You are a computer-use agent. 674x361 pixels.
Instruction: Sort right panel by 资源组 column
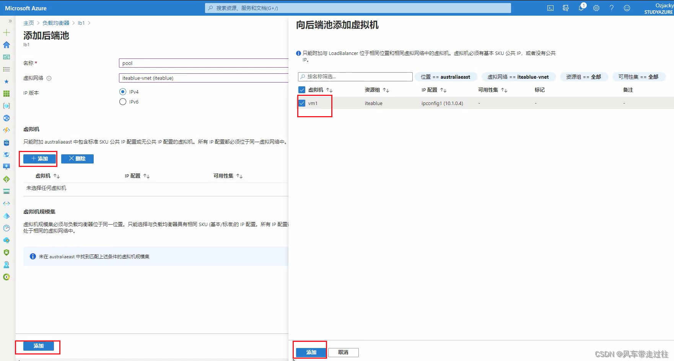click(377, 90)
